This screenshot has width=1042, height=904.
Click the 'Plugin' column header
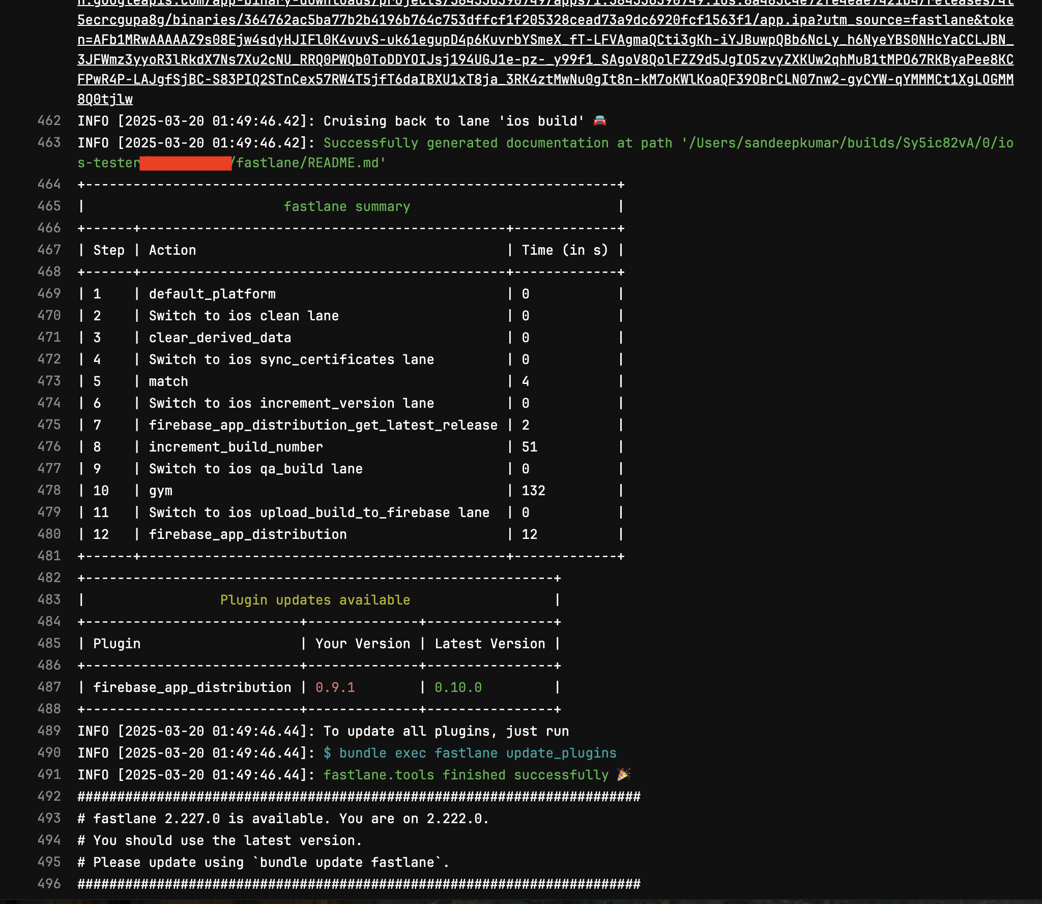click(x=117, y=644)
